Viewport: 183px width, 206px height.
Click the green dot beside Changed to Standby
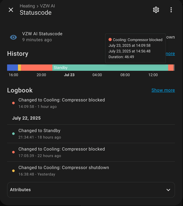pyautogui.click(x=13, y=134)
